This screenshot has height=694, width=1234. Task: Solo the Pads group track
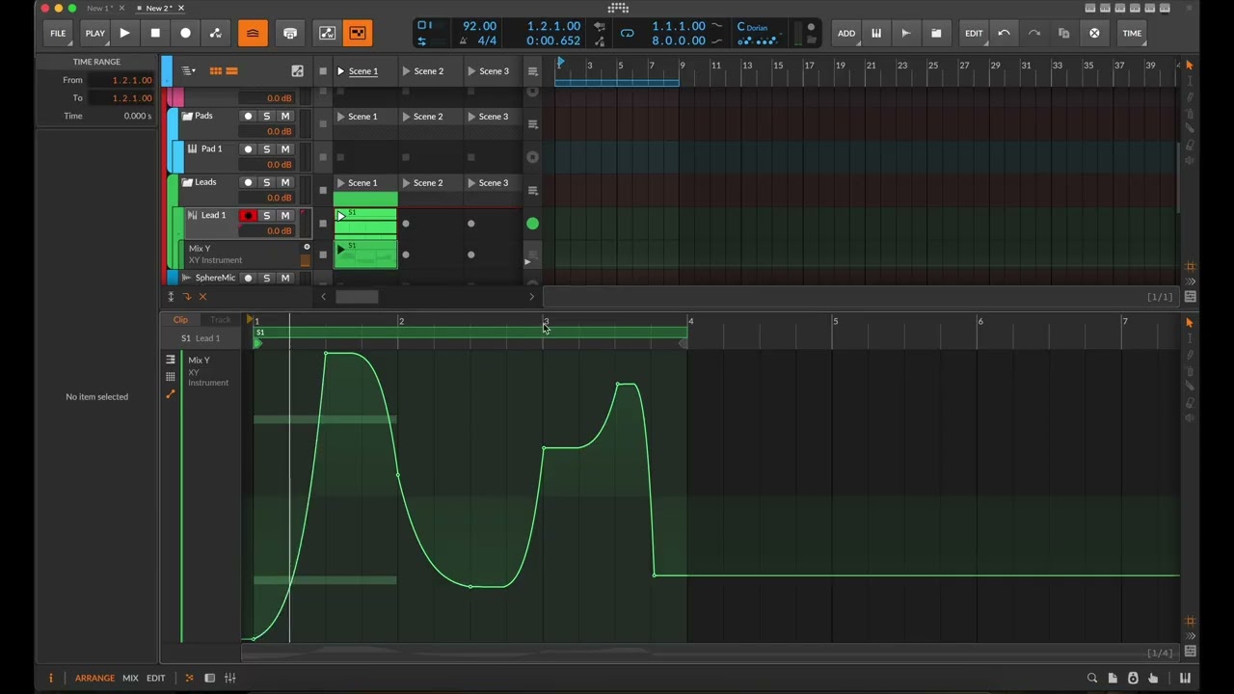click(x=267, y=117)
